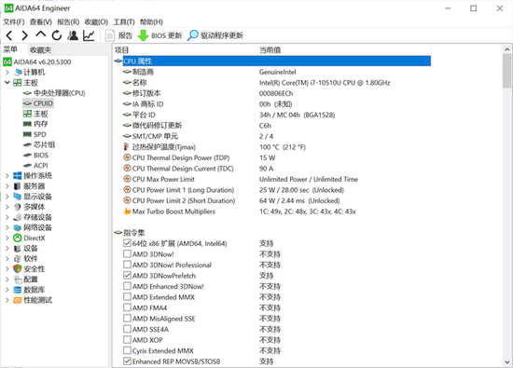The height and width of the screenshot is (368, 513).
Task: Toggle the 64位 x86 扩展 checkbox
Action: (127, 243)
